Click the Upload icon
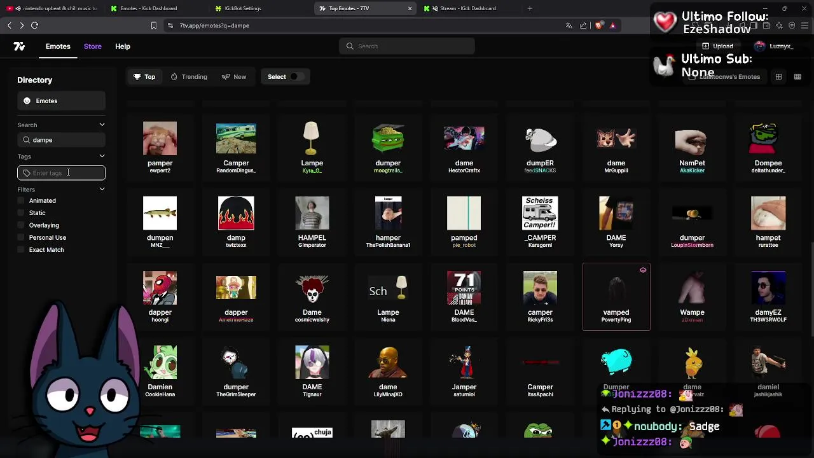 pyautogui.click(x=706, y=46)
